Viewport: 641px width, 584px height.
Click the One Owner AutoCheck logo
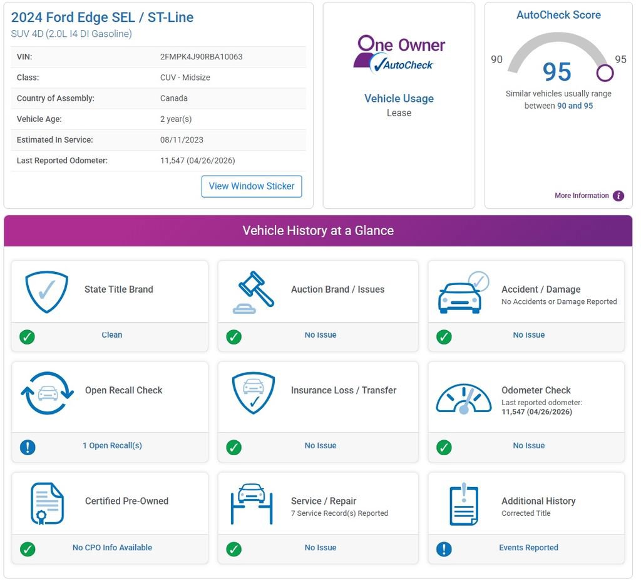(399, 55)
